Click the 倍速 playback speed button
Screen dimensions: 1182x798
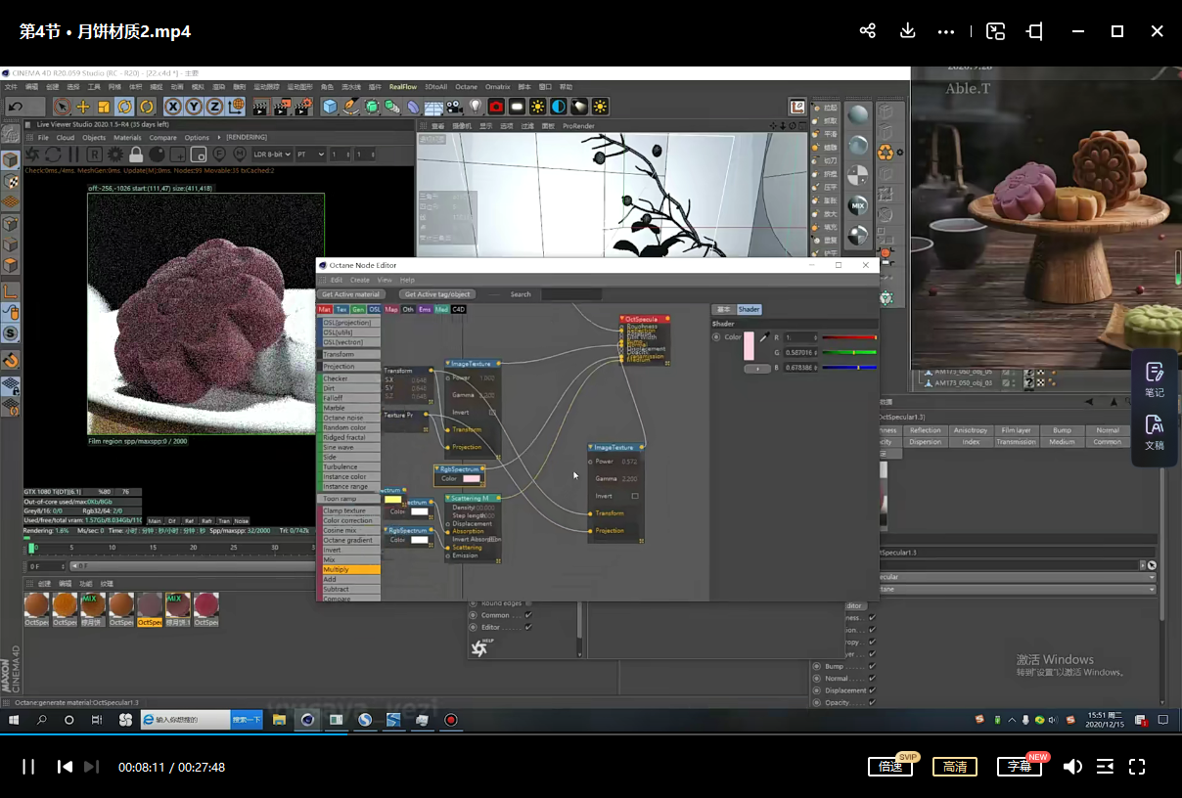[x=890, y=767]
